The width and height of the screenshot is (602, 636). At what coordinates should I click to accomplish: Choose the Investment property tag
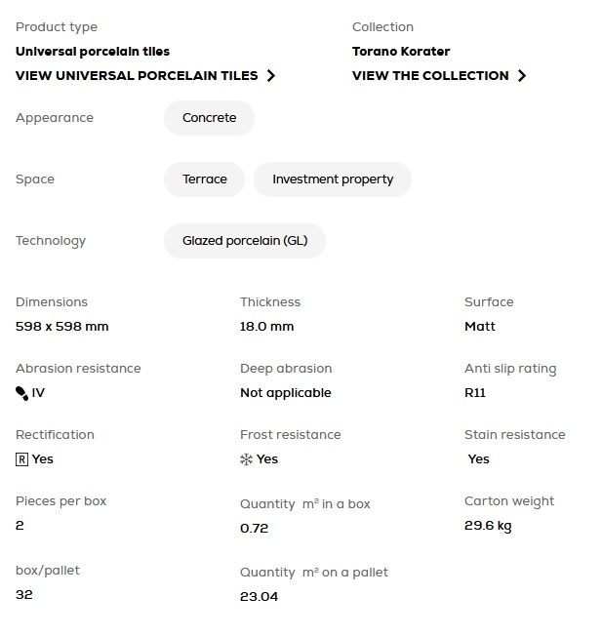click(333, 179)
